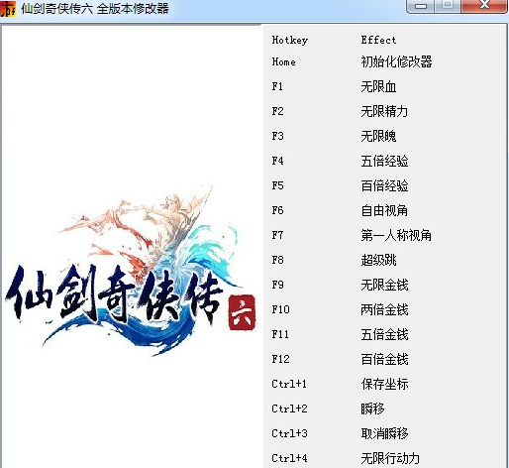Screen dimensions: 509x468
Task: Click the 'F5' hotkey label
Action: 277,185
